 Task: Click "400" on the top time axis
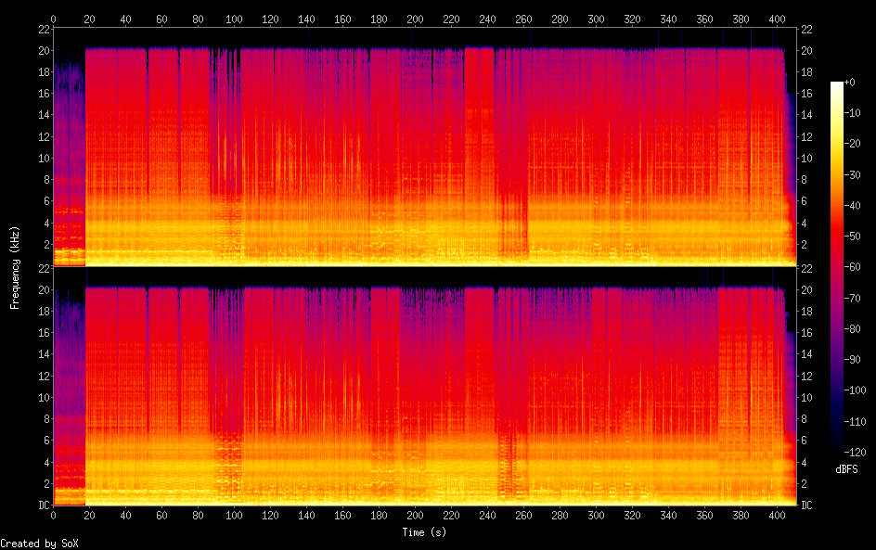(x=777, y=19)
